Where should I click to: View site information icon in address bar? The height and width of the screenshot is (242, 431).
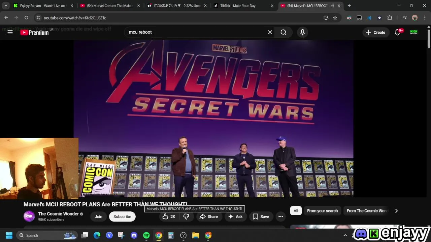[x=38, y=18]
